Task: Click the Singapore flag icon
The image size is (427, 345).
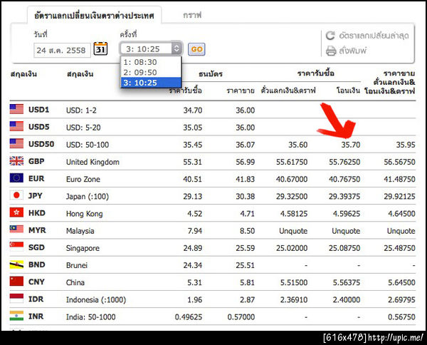Action: pyautogui.click(x=16, y=247)
